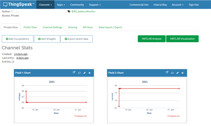
Task: Open the Community page
Action: click(x=77, y=5)
